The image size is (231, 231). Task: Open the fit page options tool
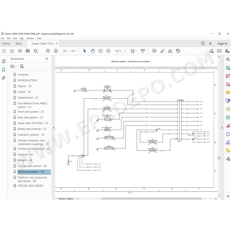133,51
